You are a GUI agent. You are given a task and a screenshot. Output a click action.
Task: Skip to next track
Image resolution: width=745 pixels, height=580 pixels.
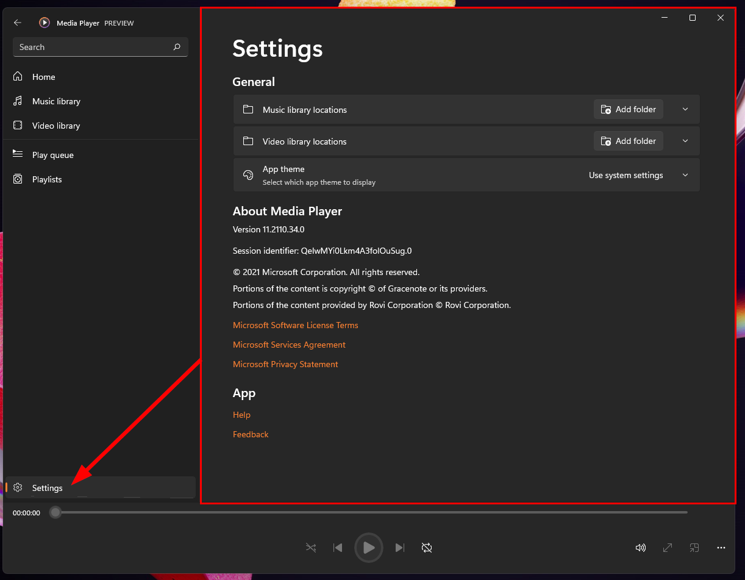pyautogui.click(x=400, y=548)
